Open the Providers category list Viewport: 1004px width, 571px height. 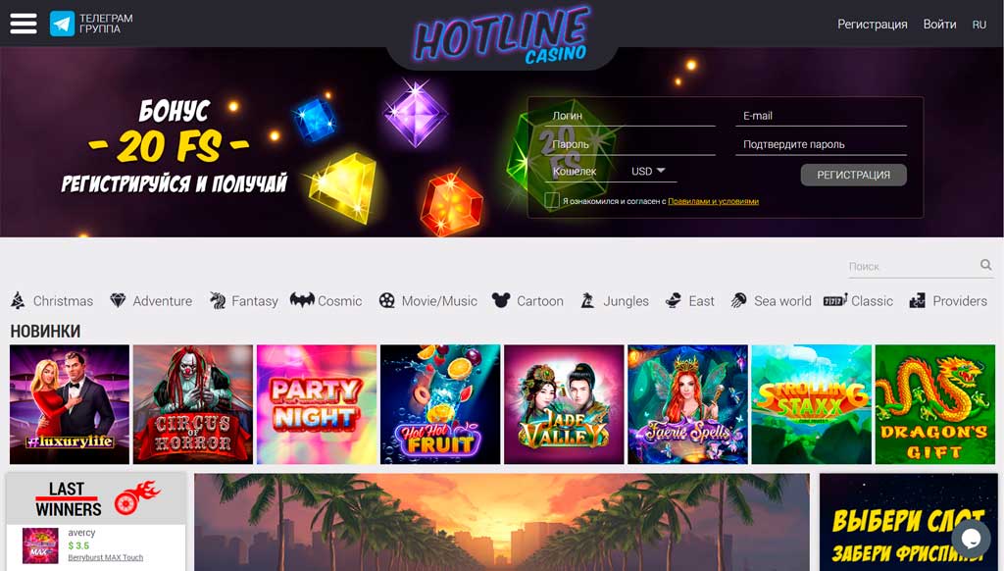(x=948, y=300)
